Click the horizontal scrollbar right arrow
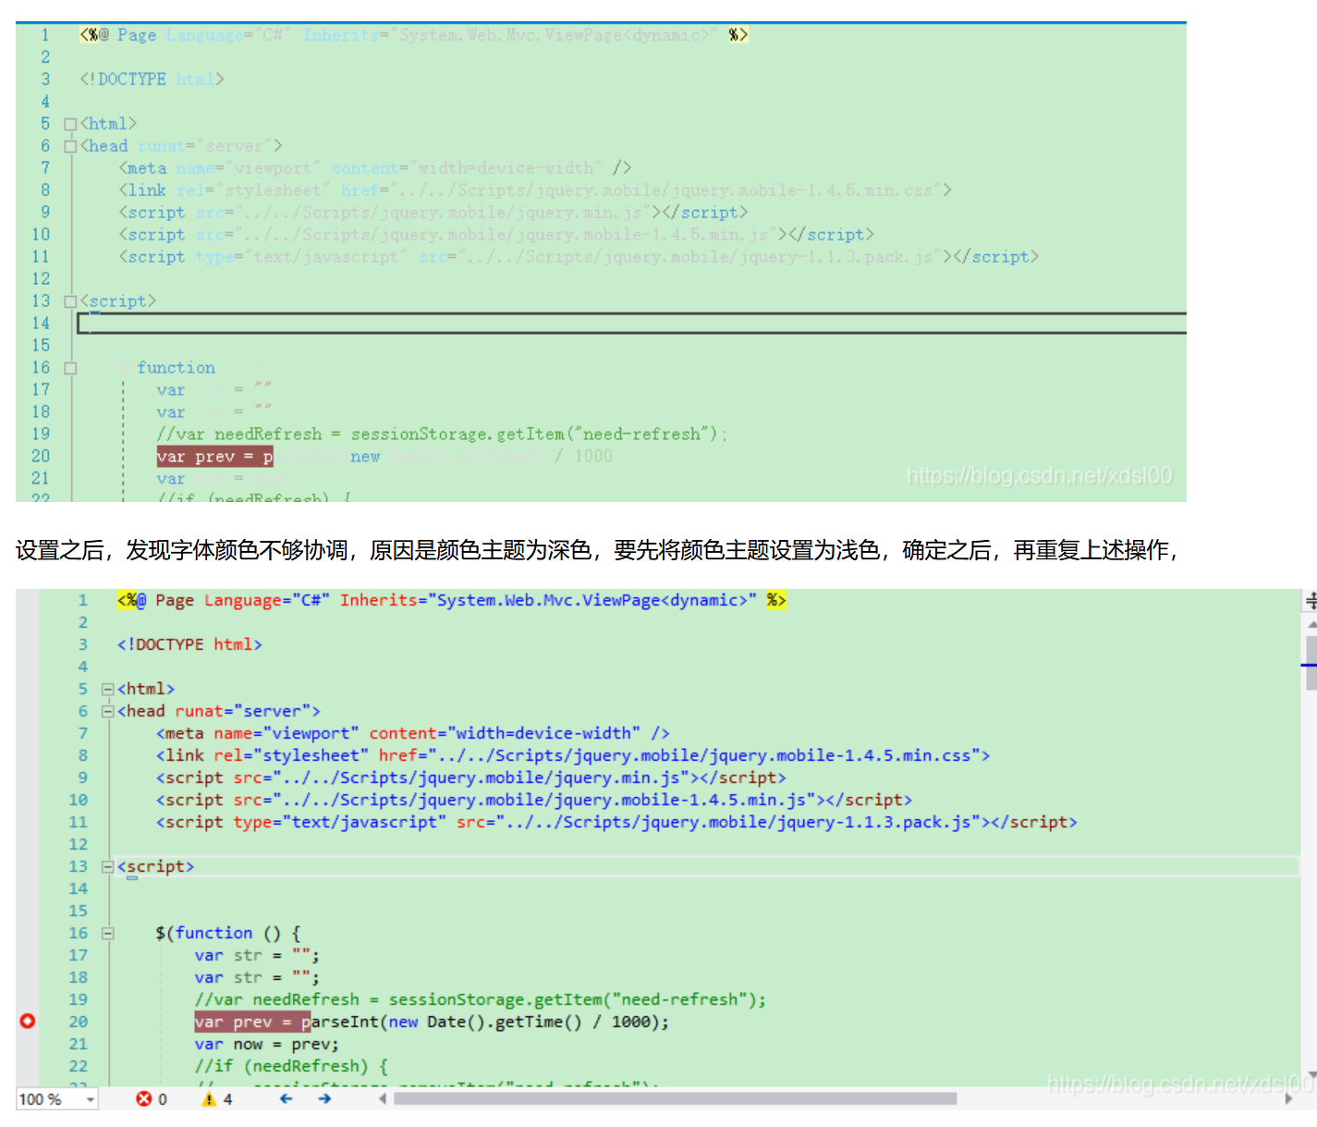Image resolution: width=1317 pixels, height=1127 pixels. coord(1288,1098)
